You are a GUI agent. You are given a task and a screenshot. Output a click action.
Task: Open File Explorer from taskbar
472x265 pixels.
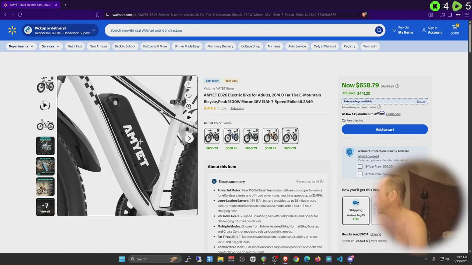point(220,259)
